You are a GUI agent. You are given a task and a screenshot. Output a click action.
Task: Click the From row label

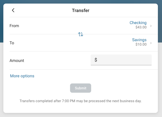click(x=14, y=26)
